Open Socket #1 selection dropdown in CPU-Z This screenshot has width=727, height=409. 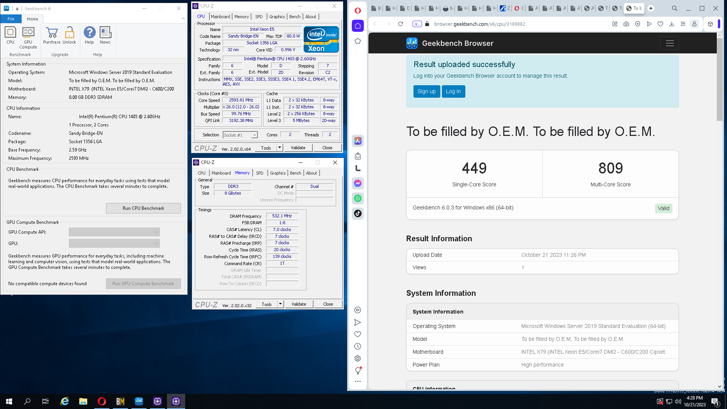pos(240,135)
